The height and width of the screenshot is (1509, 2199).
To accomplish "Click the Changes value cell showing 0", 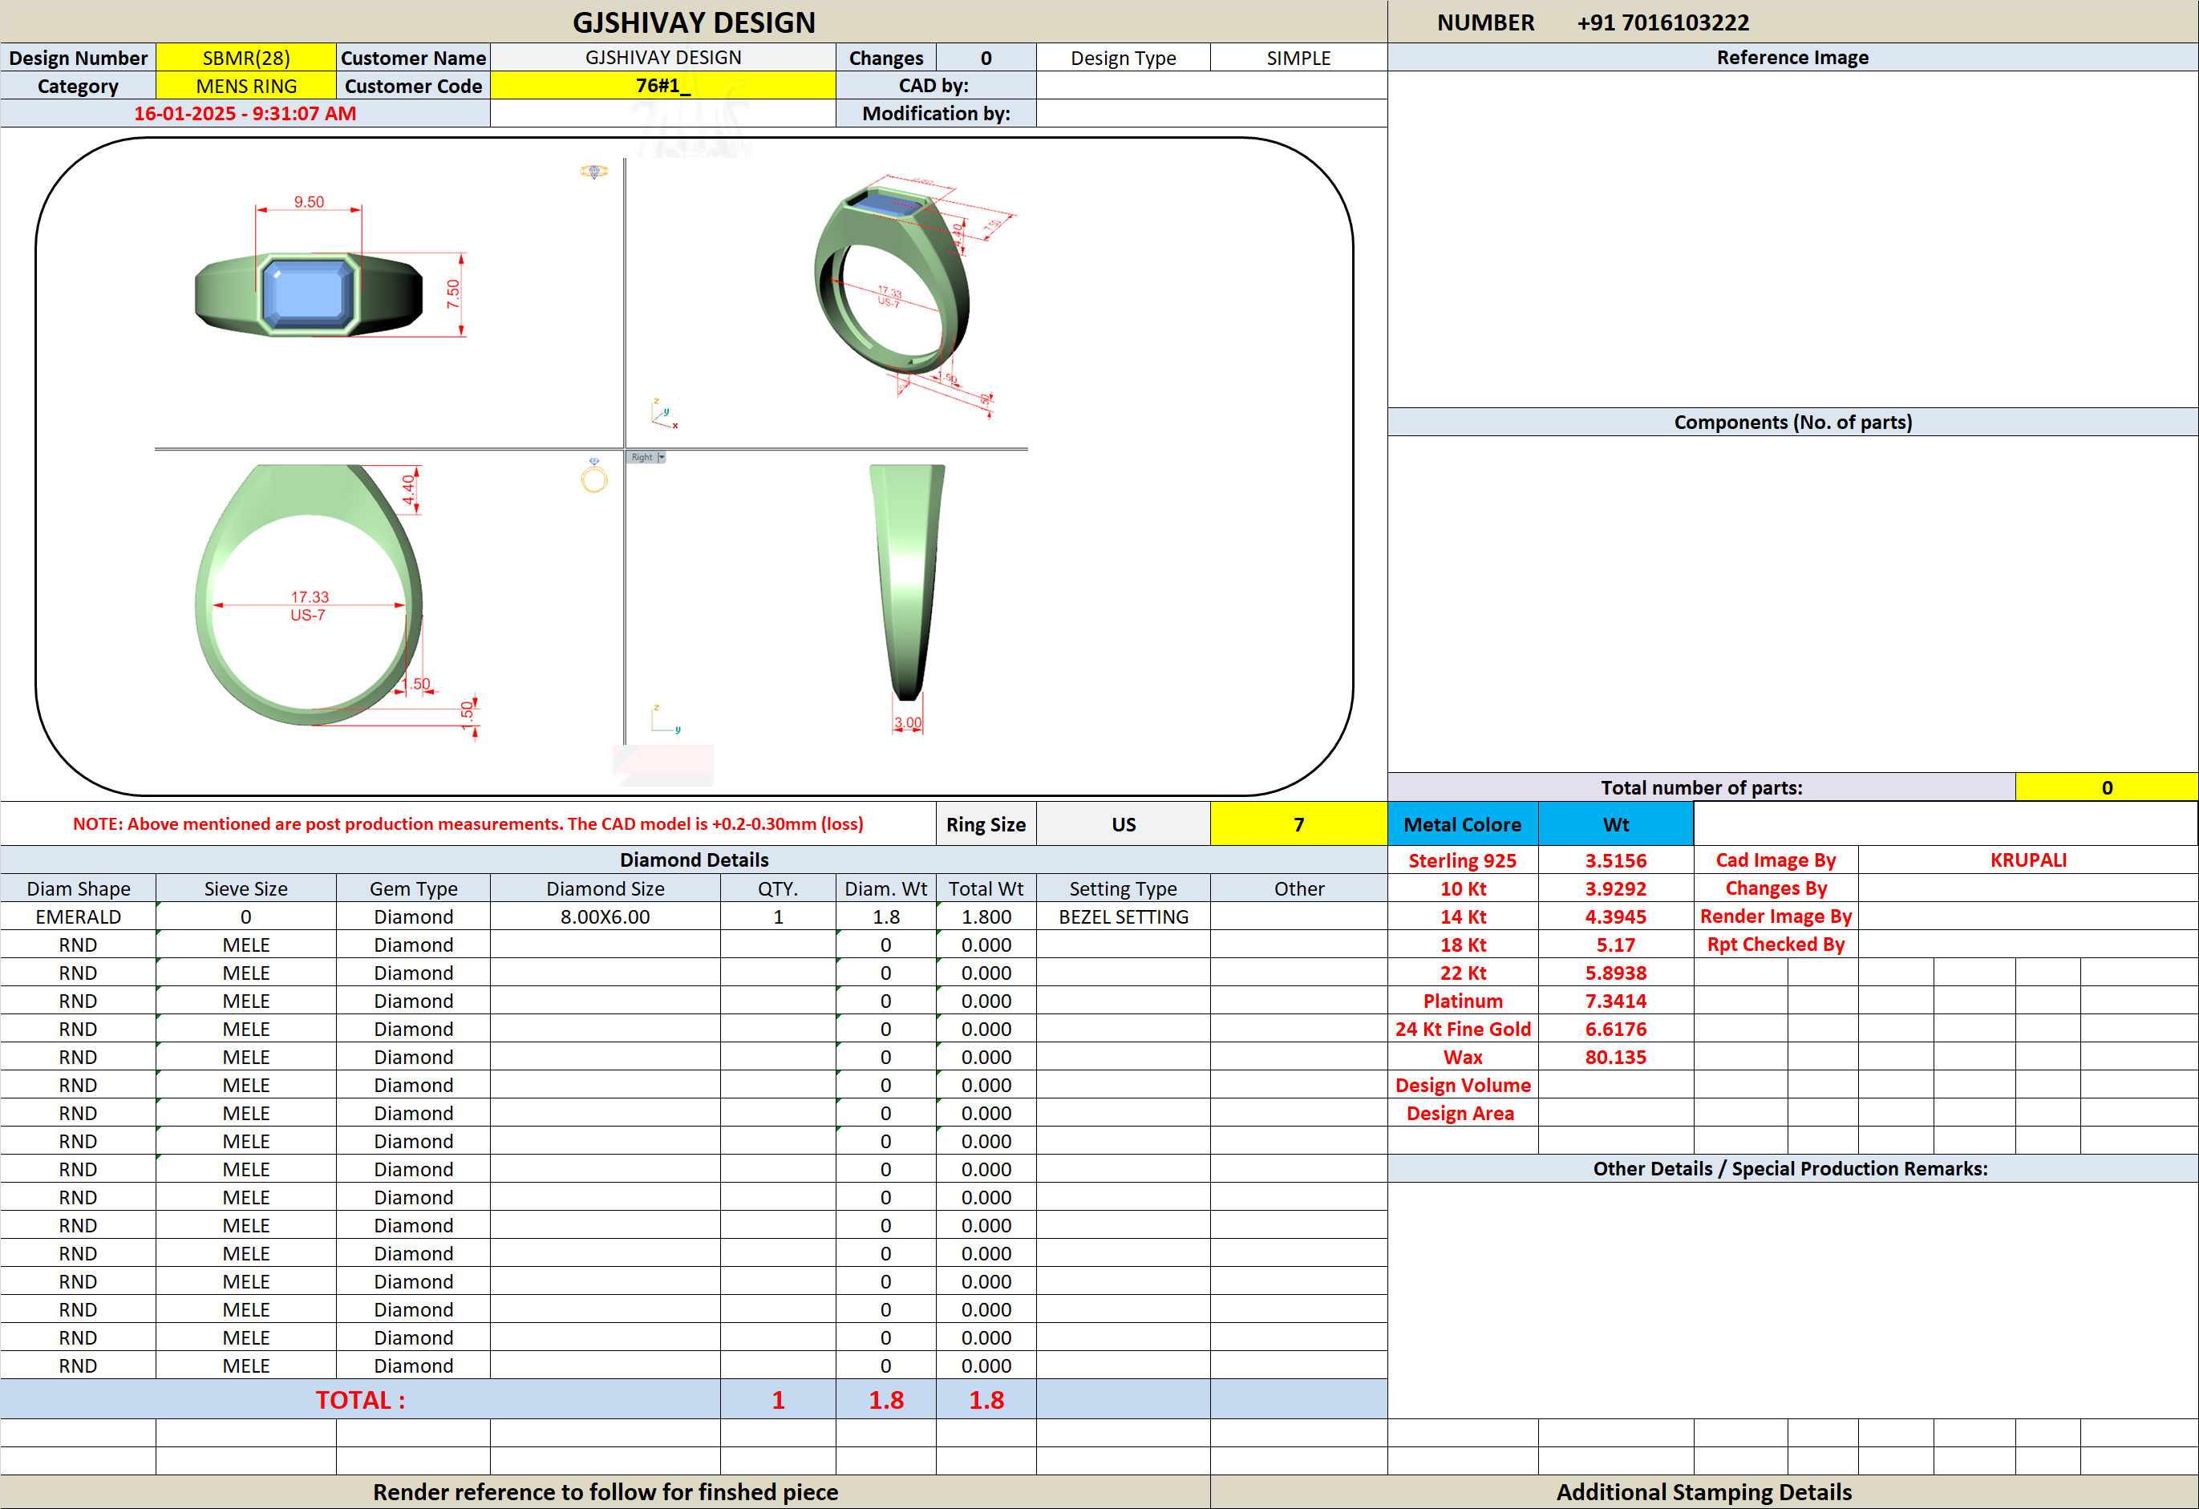I will [x=986, y=58].
